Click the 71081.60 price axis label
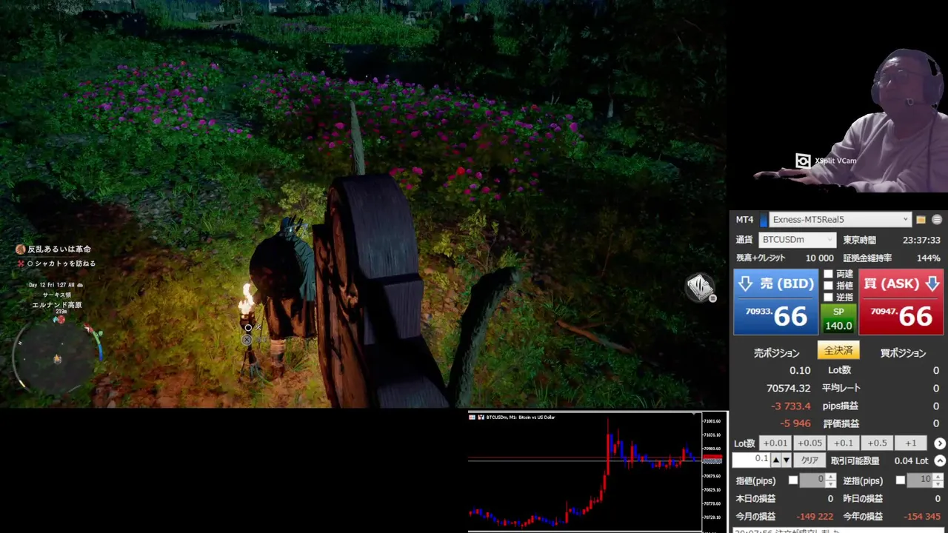Image resolution: width=948 pixels, height=533 pixels. tap(712, 420)
